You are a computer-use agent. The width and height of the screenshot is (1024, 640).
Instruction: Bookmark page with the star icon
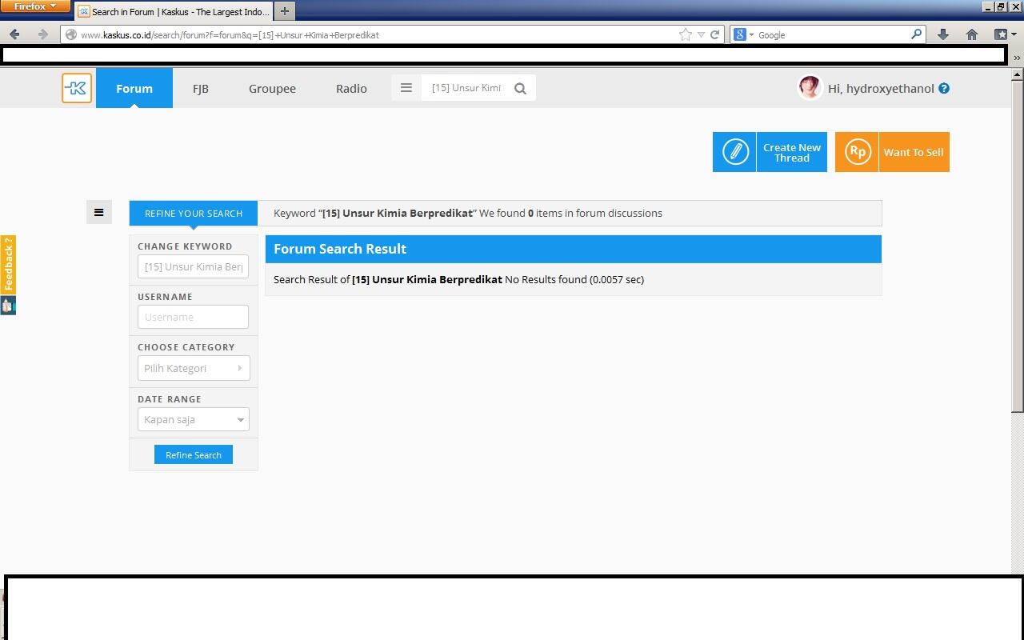(686, 34)
